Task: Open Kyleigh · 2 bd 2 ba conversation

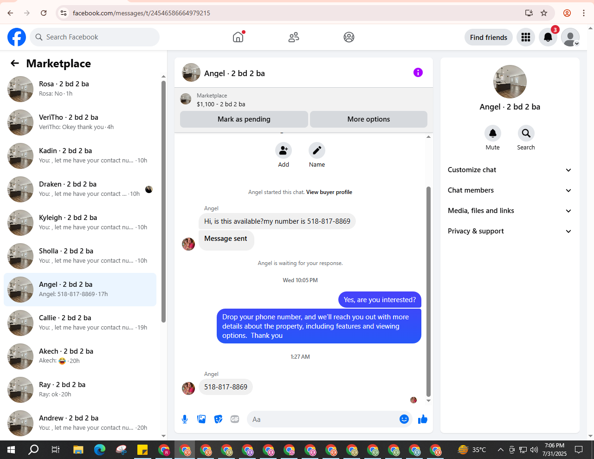Action: click(80, 223)
